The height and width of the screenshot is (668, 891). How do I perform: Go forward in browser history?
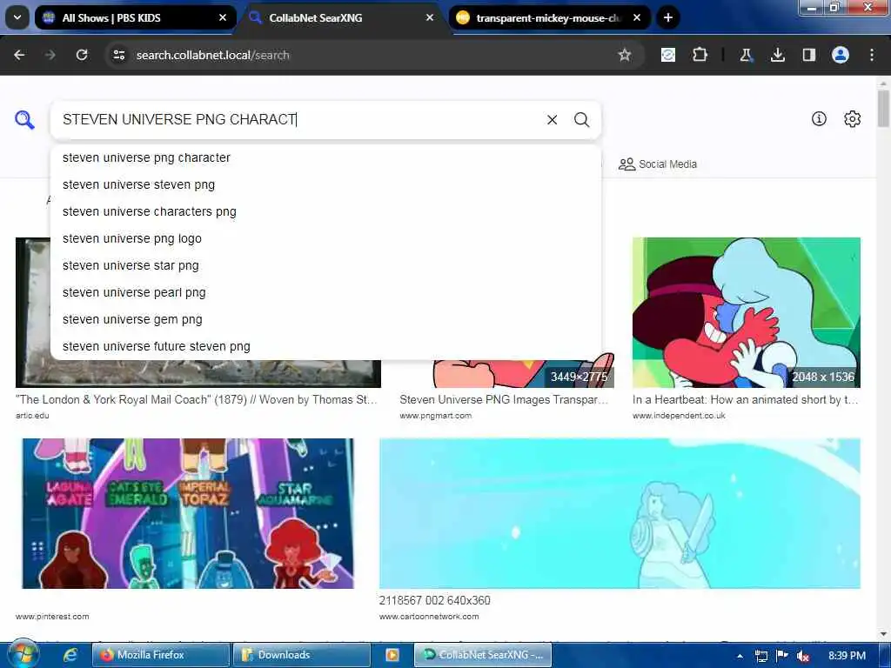click(50, 55)
